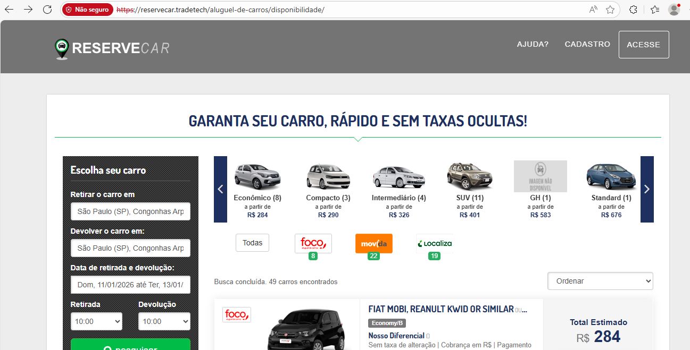Select the Todas filter button
The image size is (690, 350).
click(x=252, y=243)
